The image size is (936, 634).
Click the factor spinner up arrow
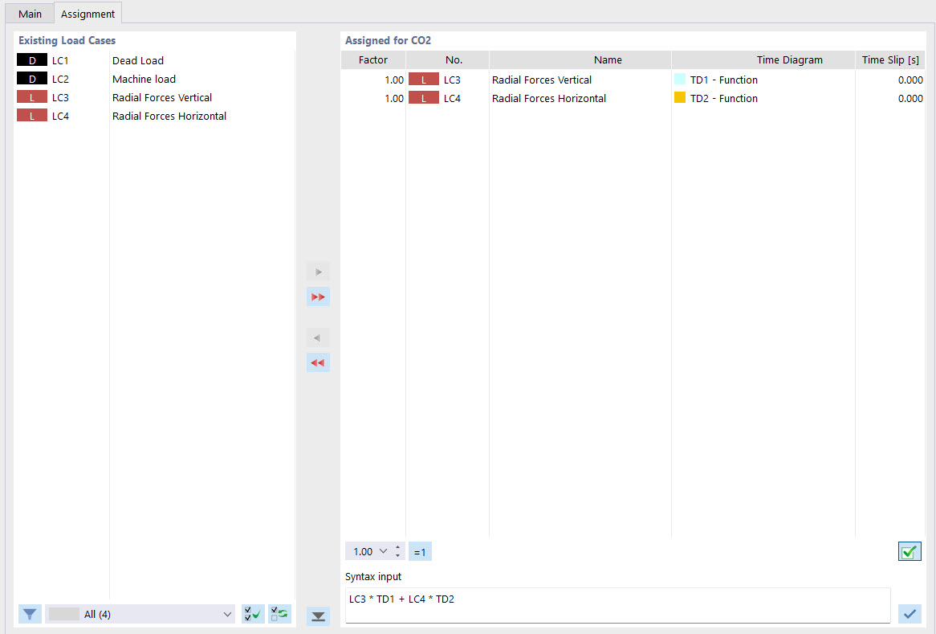[397, 547]
